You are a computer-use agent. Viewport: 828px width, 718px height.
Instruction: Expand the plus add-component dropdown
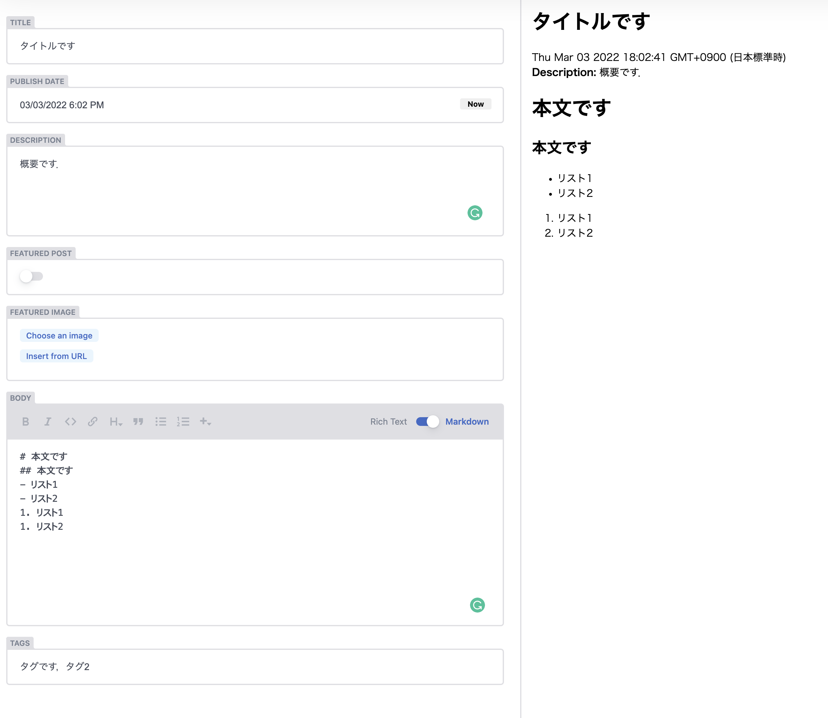205,422
